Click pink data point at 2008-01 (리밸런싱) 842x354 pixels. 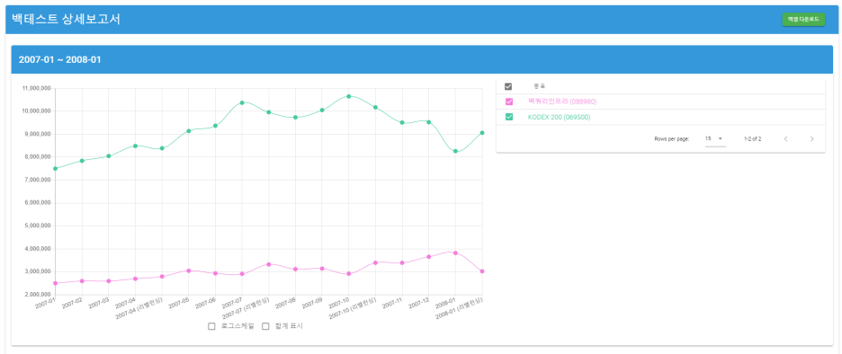pyautogui.click(x=481, y=271)
